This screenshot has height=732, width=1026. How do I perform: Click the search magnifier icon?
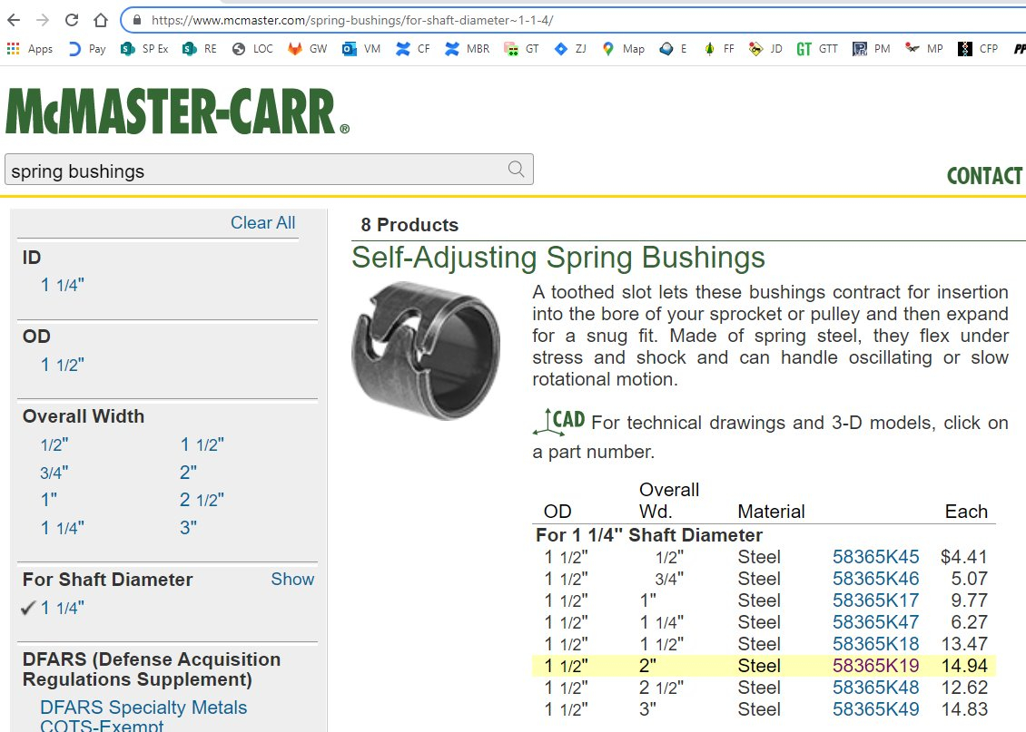pyautogui.click(x=516, y=170)
